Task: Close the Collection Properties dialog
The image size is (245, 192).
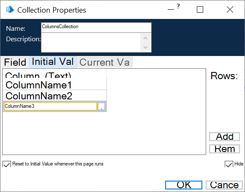Action: click(x=230, y=10)
